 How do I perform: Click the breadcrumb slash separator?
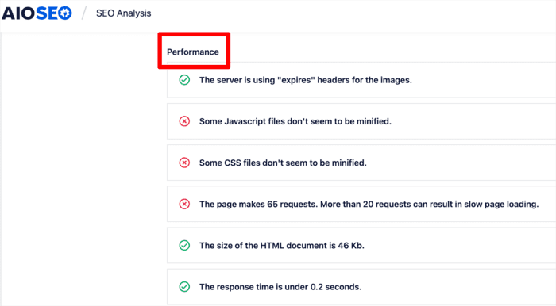tap(84, 13)
